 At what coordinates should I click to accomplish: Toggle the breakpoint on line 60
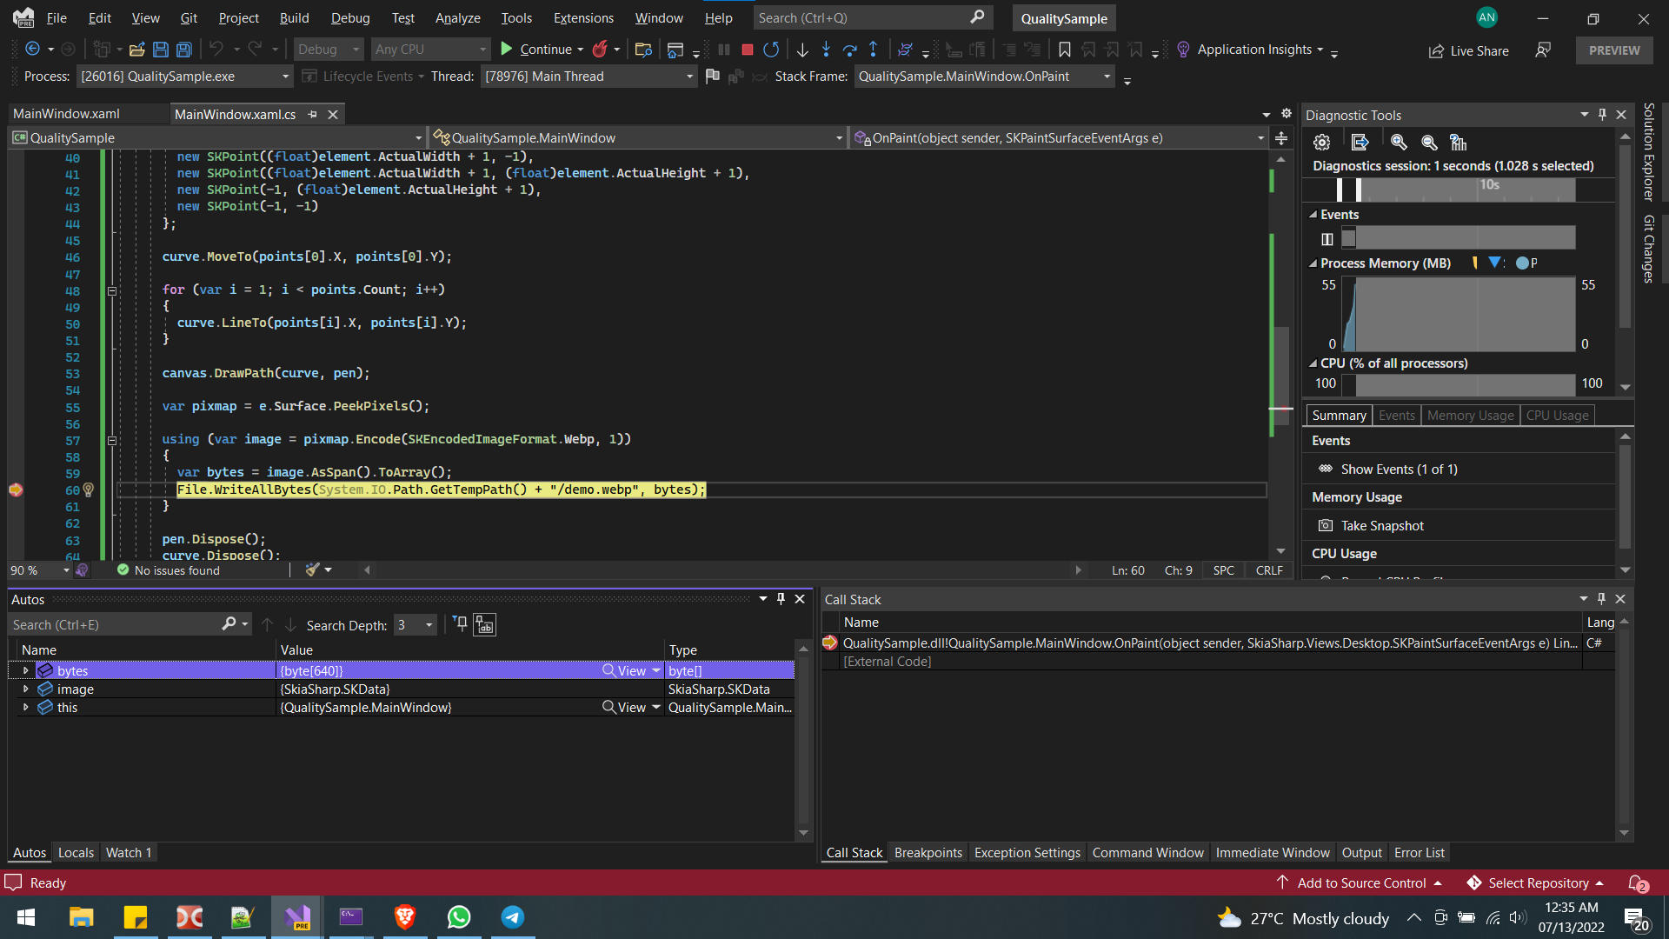click(x=16, y=489)
